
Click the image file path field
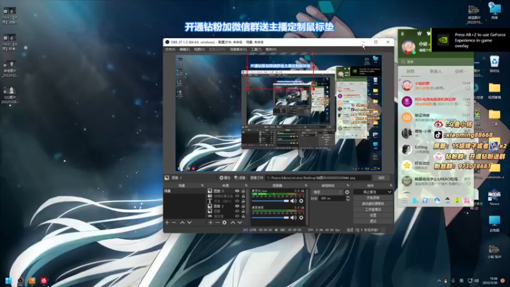[x=318, y=178]
